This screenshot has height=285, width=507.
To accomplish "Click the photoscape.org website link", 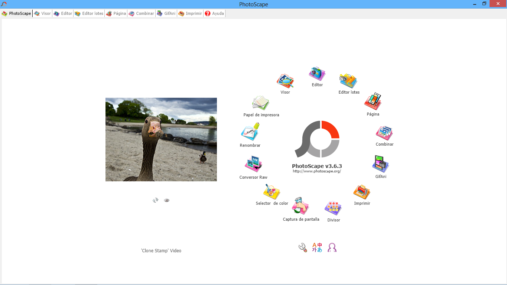I will pyautogui.click(x=317, y=171).
